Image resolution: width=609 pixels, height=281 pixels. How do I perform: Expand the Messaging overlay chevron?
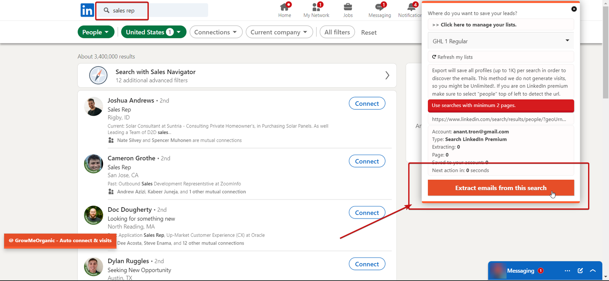[593, 271]
